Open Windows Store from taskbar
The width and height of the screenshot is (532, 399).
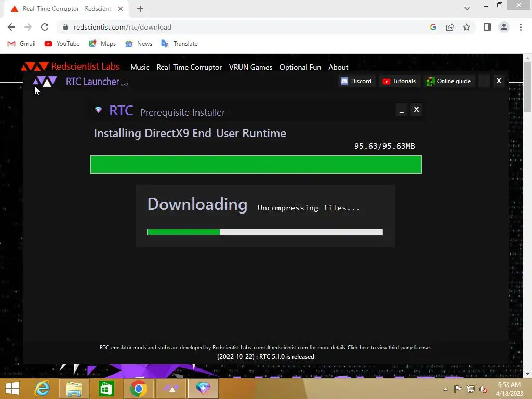(106, 389)
